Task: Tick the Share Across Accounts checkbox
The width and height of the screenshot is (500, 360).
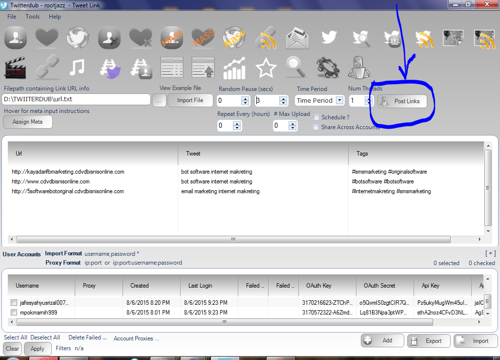Action: 316,127
